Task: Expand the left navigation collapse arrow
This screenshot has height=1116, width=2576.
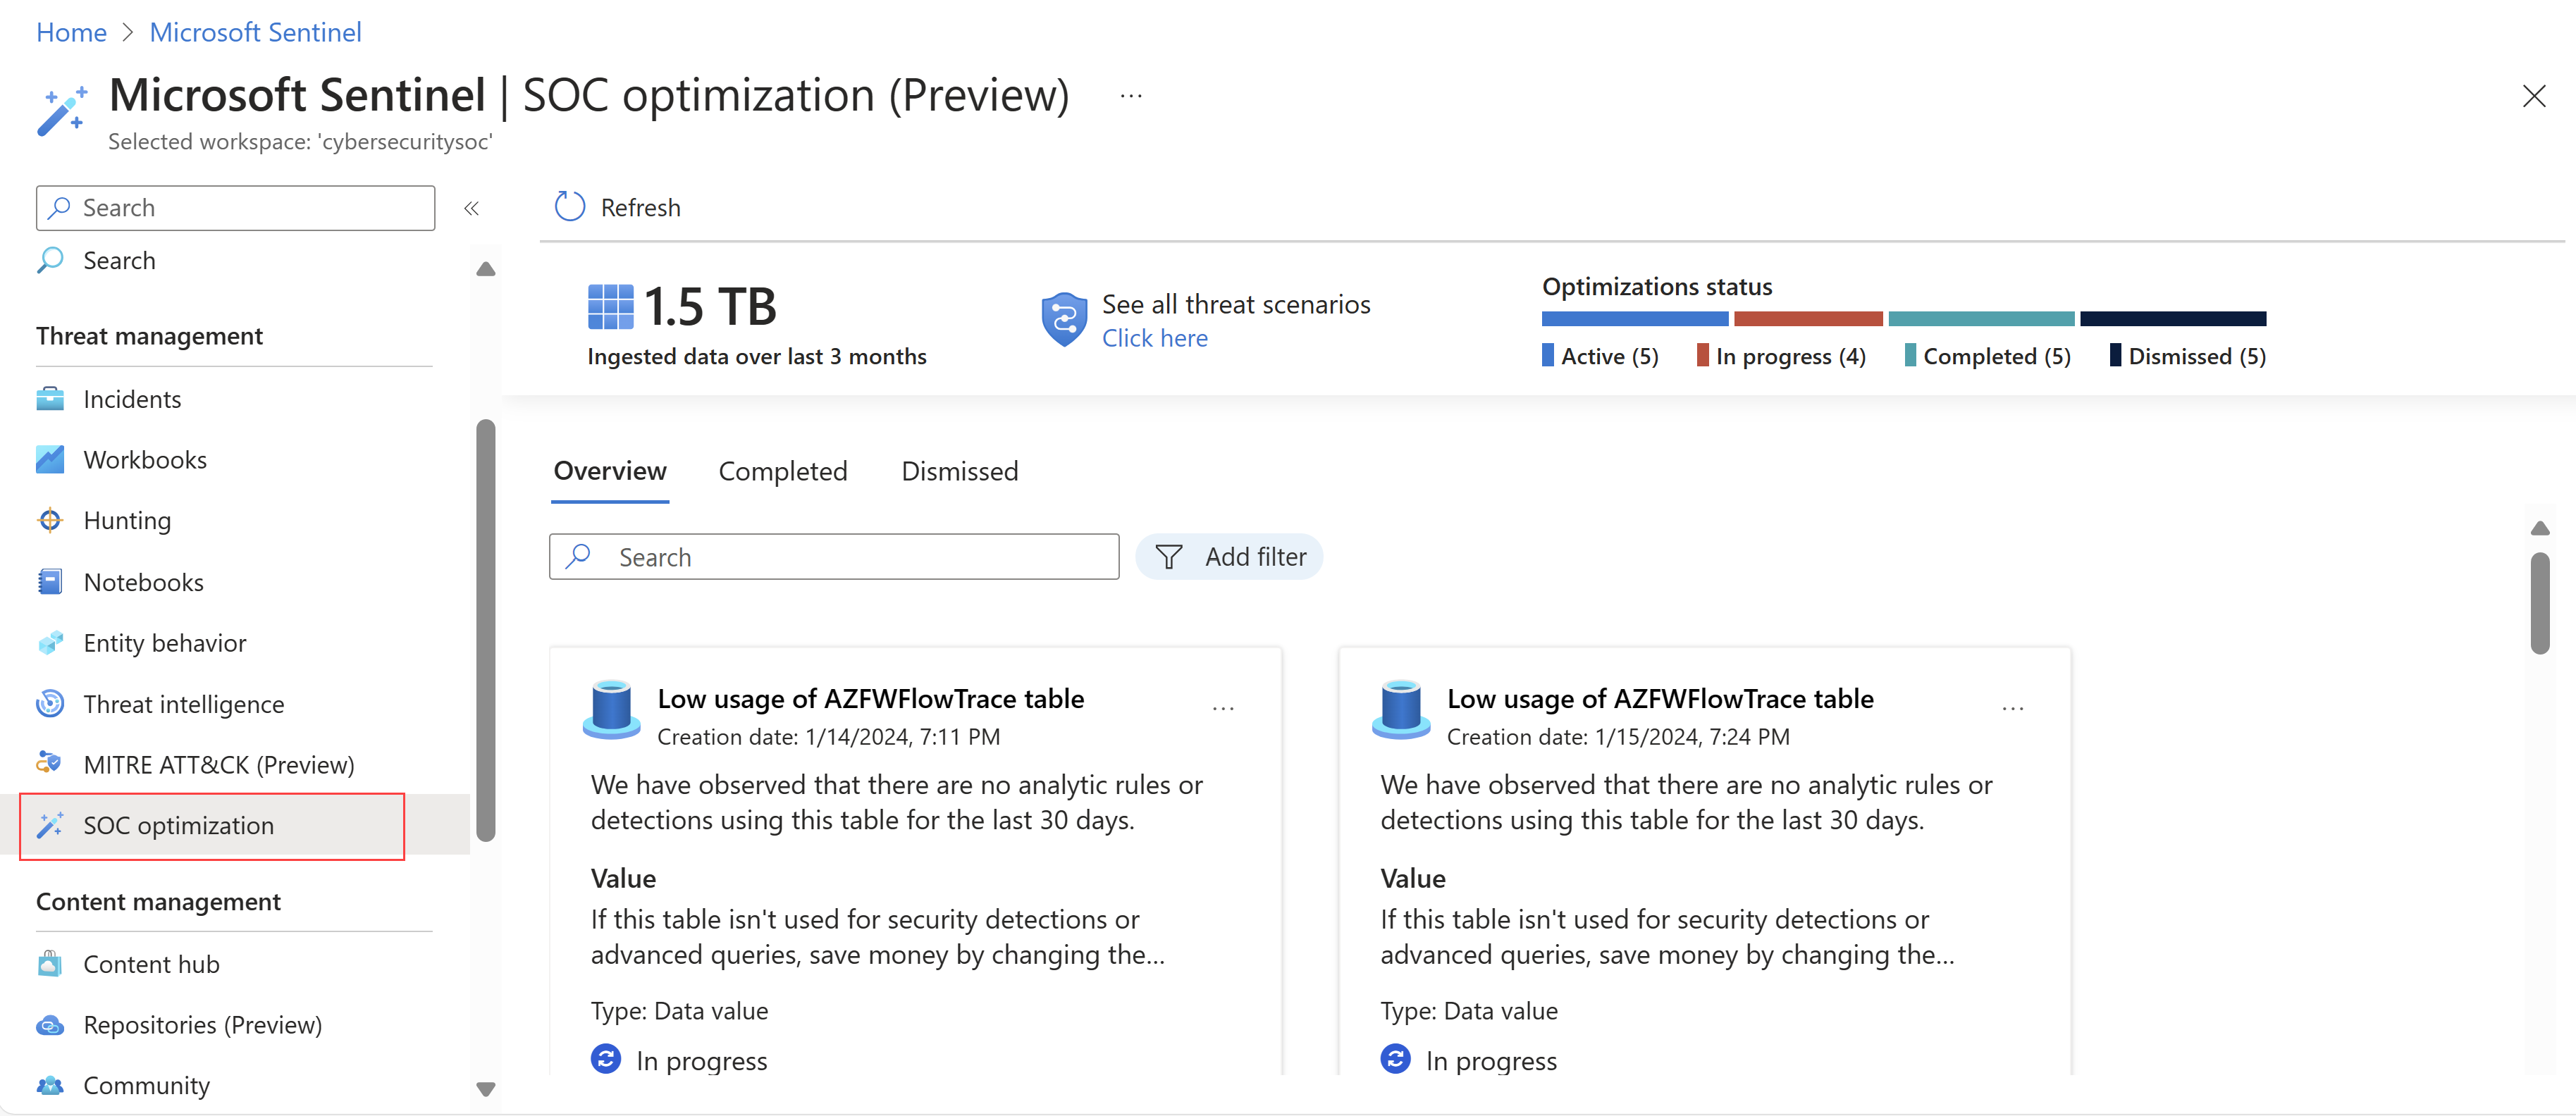Action: coord(472,207)
